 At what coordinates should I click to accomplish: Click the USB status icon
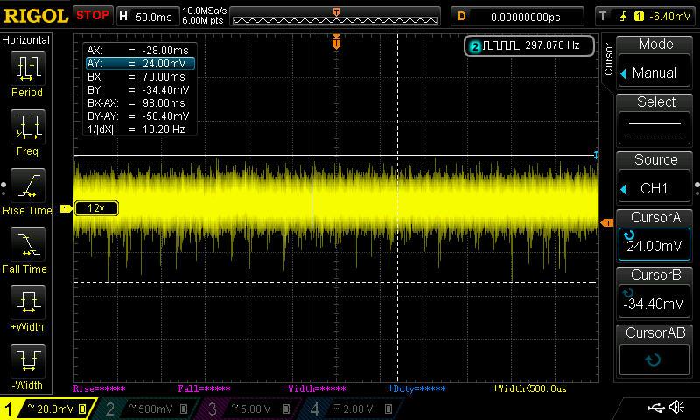click(x=655, y=408)
